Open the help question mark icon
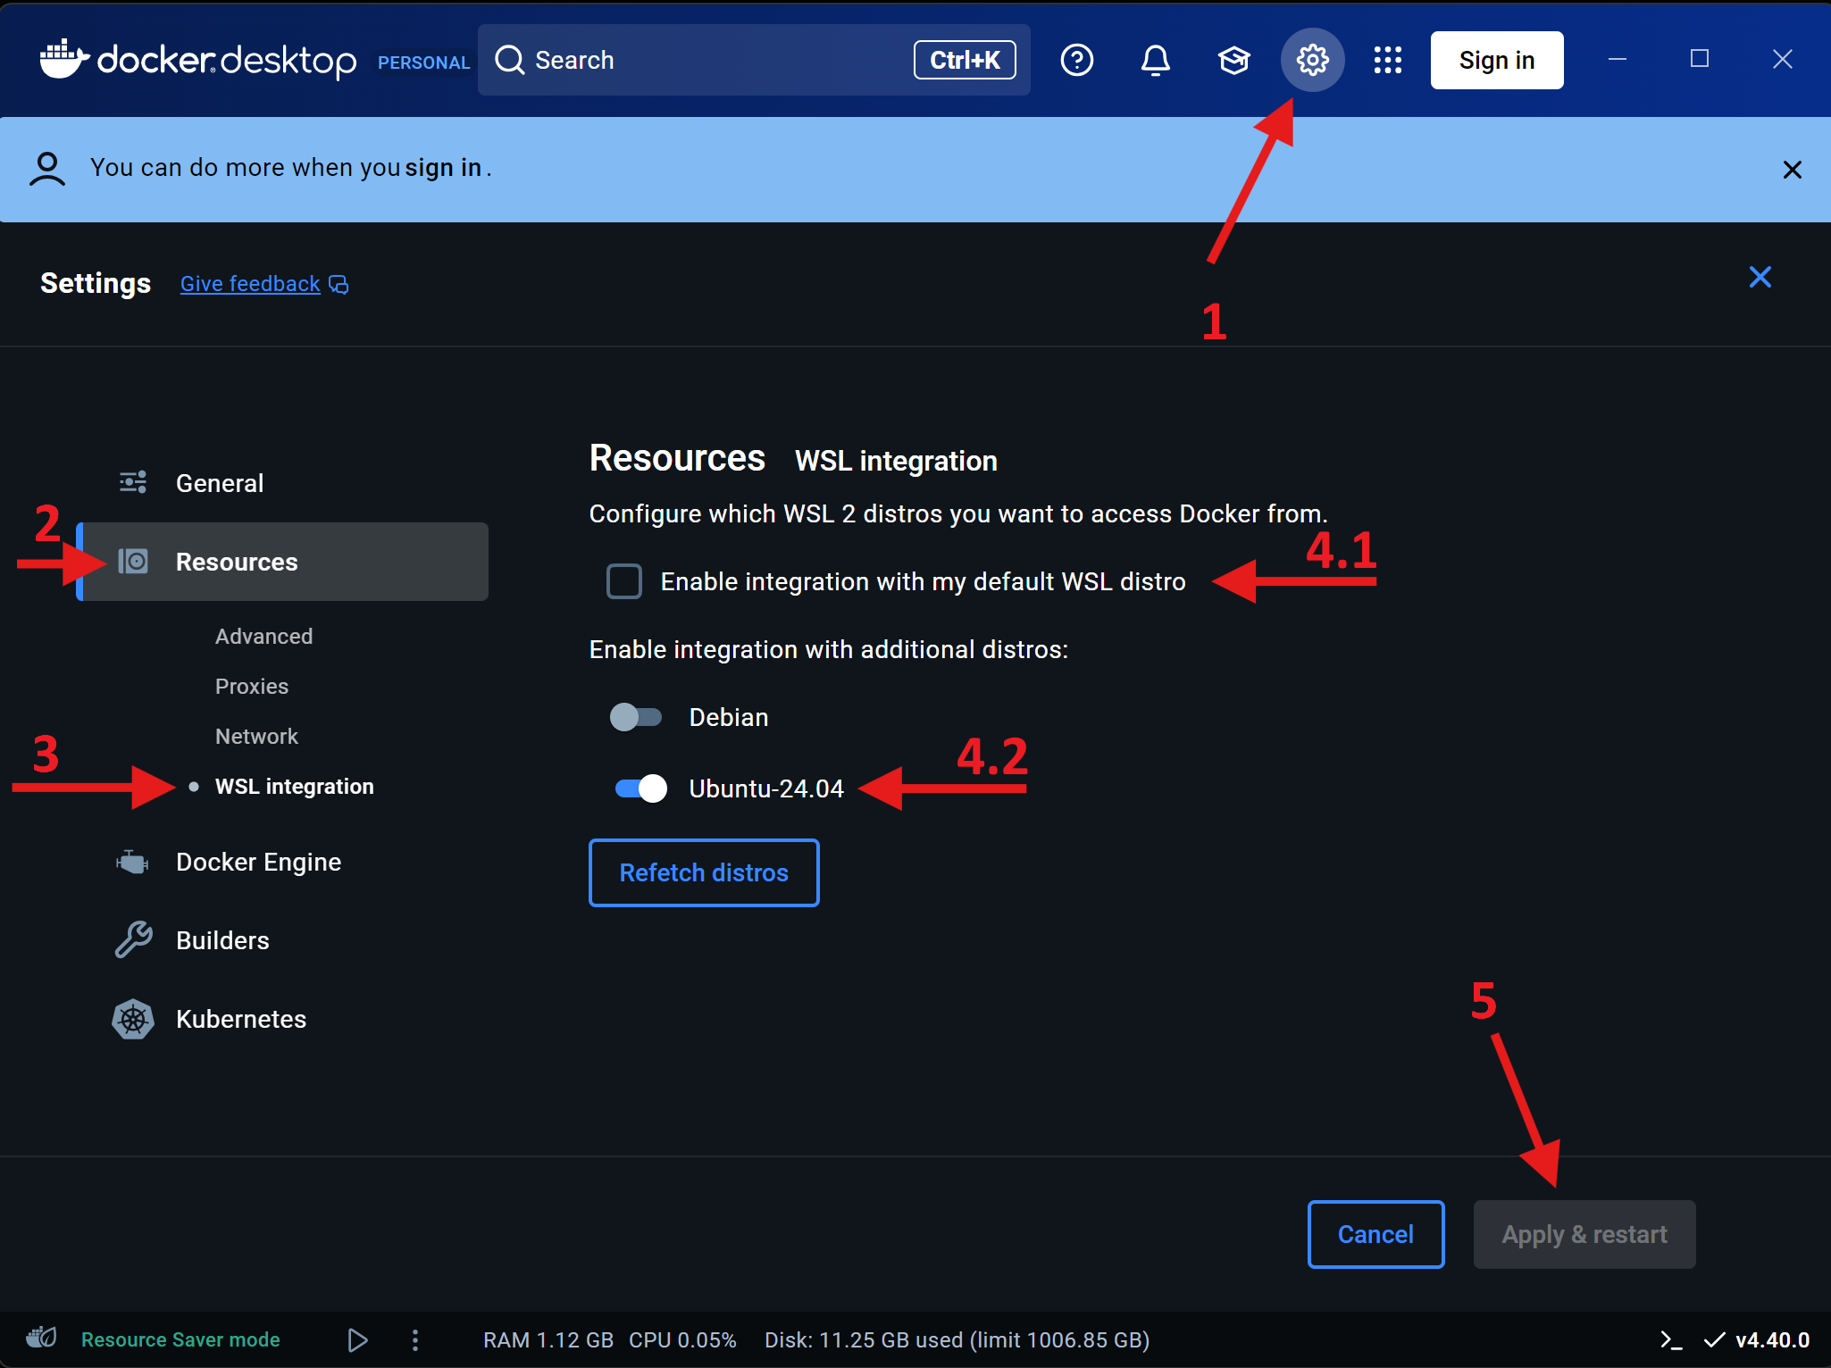This screenshot has height=1368, width=1831. pos(1077,60)
